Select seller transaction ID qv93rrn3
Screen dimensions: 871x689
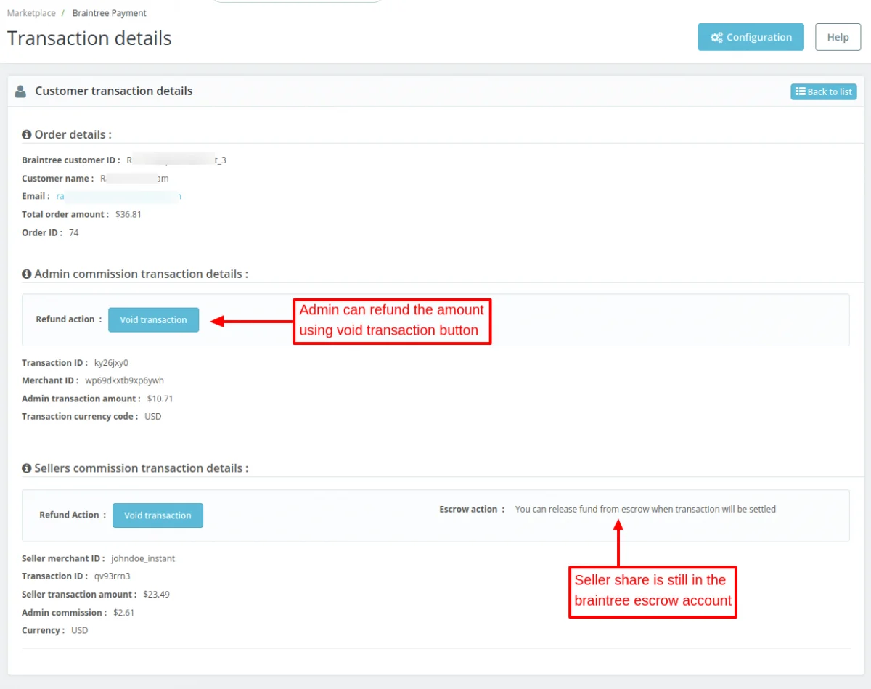pyautogui.click(x=112, y=576)
